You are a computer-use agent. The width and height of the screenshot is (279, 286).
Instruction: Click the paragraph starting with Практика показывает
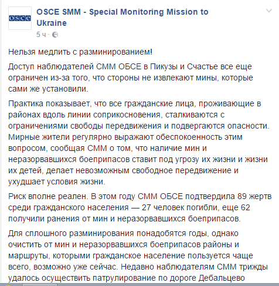(139, 143)
